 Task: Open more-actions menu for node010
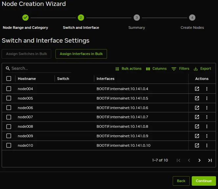(x=207, y=145)
